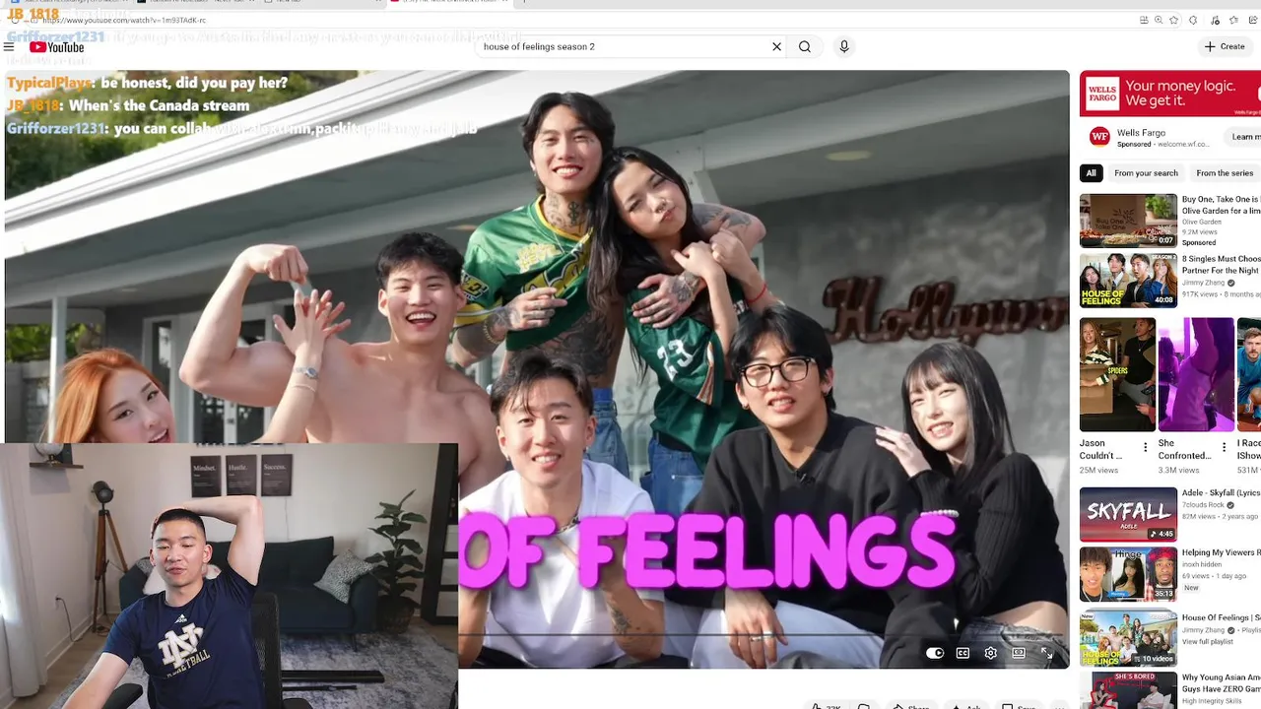
Task: Go to YouTube home via the logo
Action: point(57,47)
